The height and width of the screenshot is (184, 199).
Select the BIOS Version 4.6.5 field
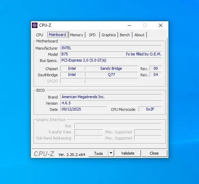pos(111,103)
